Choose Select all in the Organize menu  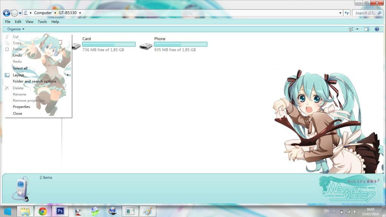tap(20, 68)
